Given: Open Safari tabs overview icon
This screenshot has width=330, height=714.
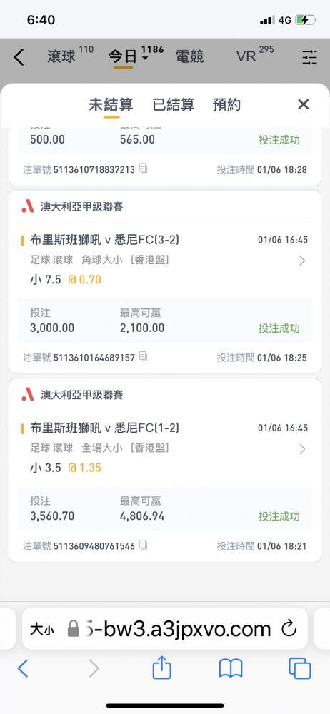Looking at the screenshot, I should (299, 668).
